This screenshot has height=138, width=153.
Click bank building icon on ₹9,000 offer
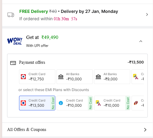(98, 77)
